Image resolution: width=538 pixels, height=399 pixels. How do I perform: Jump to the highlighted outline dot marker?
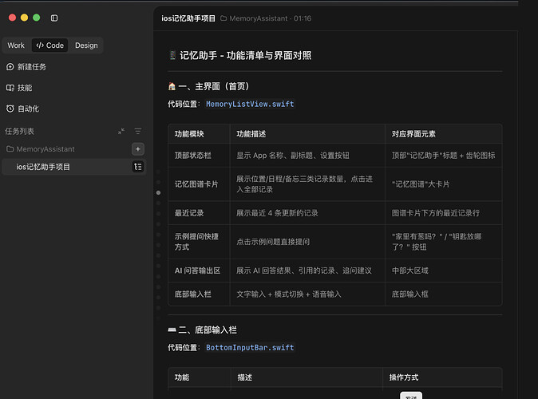[x=158, y=193]
